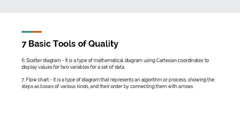The height and width of the screenshot is (135, 240).
Task: Click the number "6." list marker
Action: [23, 60]
